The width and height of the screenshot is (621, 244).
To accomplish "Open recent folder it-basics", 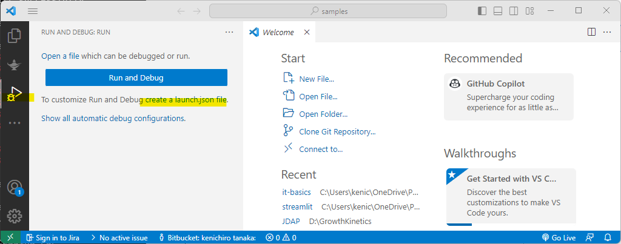I will click(296, 192).
